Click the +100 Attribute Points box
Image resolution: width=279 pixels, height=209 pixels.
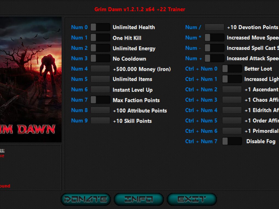click(100, 110)
